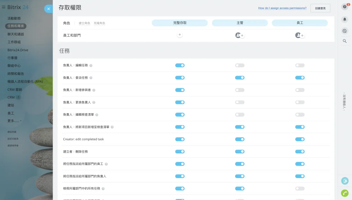Screen dimensions: 352x200
Task: Open 聊天和通話 in the left menu
Action: click(16, 34)
